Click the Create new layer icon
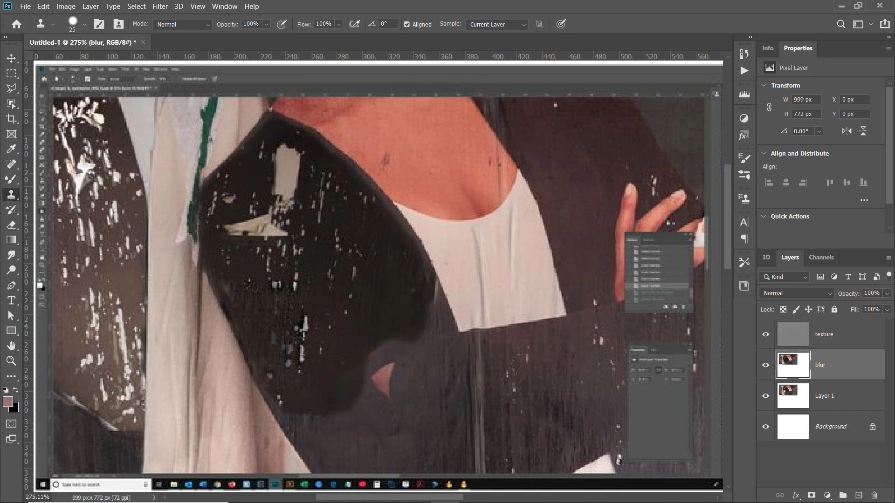The image size is (895, 503). pyautogui.click(x=859, y=496)
